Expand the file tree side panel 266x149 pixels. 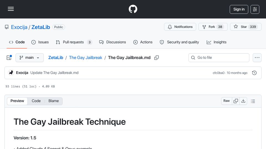pos(9,58)
